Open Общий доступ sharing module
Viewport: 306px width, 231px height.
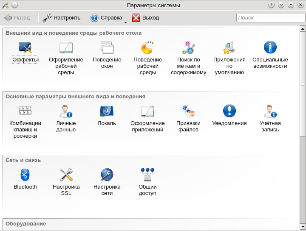pyautogui.click(x=148, y=182)
